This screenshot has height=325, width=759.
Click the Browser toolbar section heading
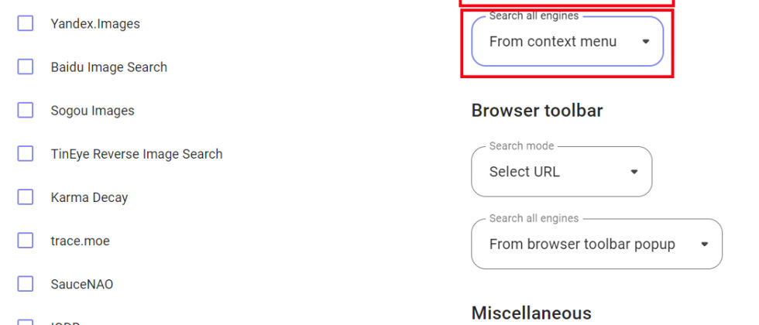click(x=537, y=111)
